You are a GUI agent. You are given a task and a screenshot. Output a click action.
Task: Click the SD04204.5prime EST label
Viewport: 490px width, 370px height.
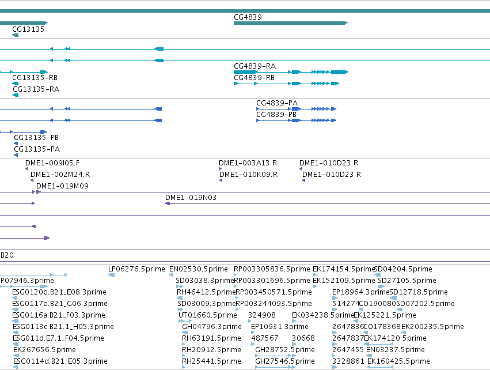click(403, 269)
